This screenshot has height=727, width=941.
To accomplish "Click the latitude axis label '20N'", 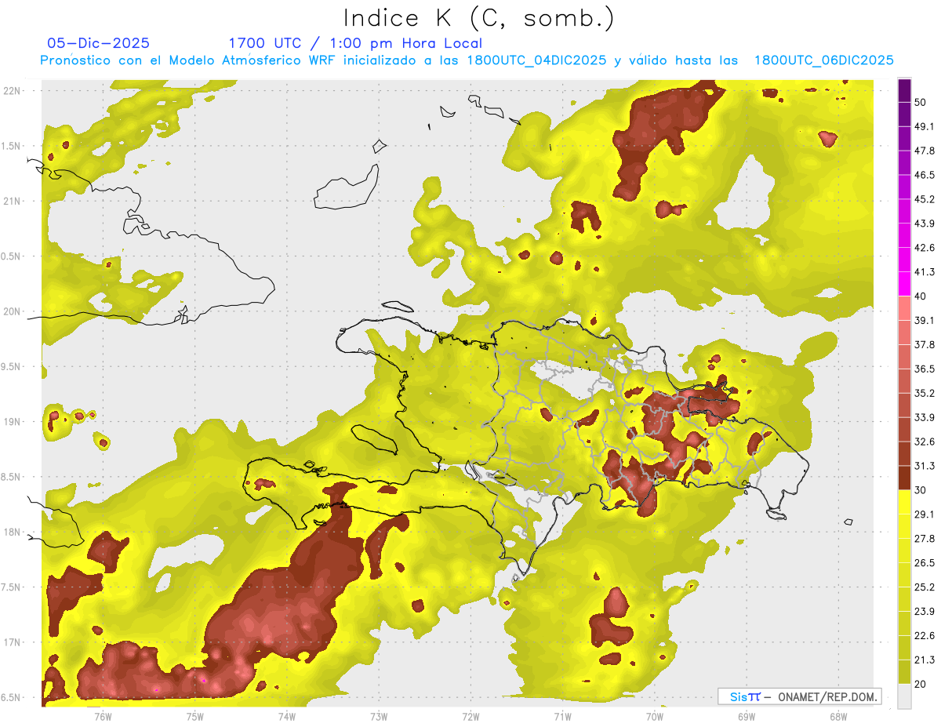I will 13,312.
